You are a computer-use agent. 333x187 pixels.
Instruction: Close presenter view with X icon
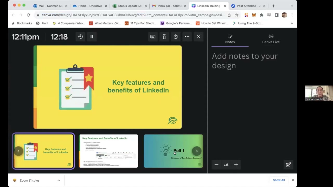click(198, 37)
